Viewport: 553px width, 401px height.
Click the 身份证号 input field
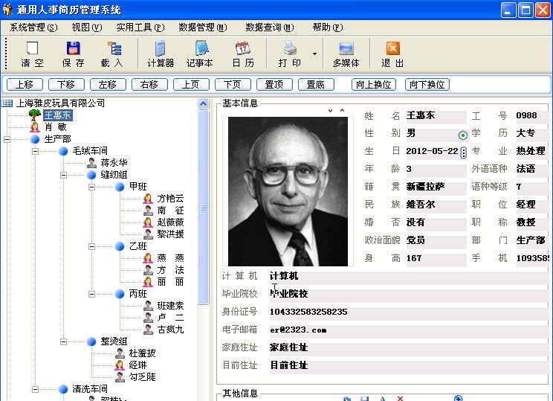(408, 312)
